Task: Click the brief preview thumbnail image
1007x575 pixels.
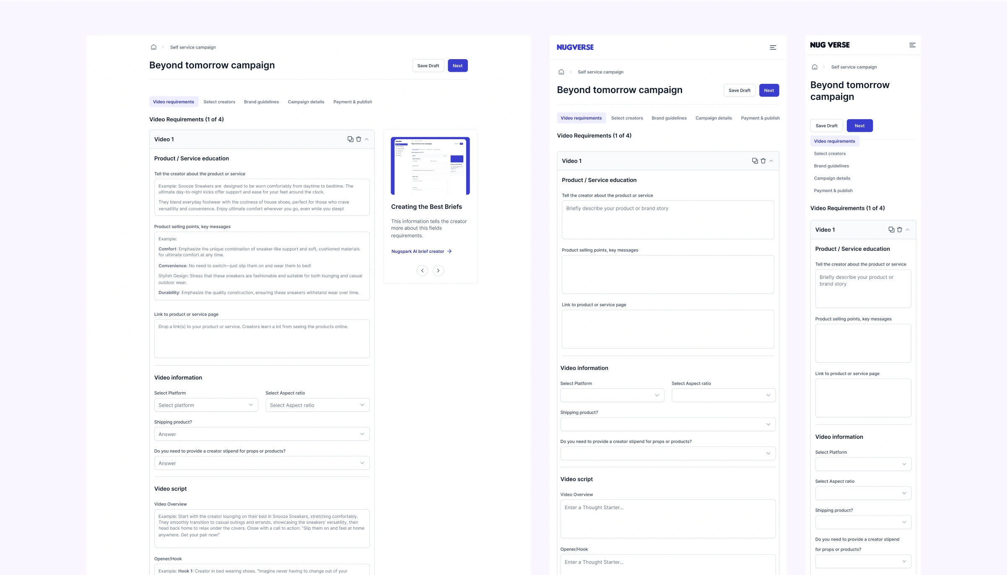Action: (430, 166)
